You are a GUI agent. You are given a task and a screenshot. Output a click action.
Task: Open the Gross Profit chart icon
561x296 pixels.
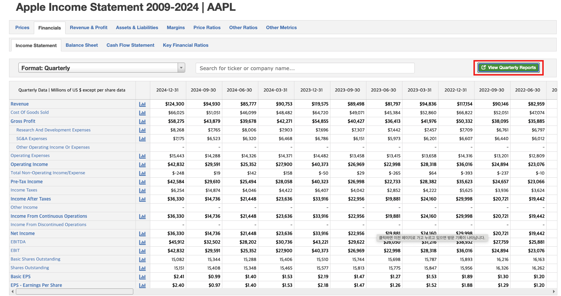point(142,122)
